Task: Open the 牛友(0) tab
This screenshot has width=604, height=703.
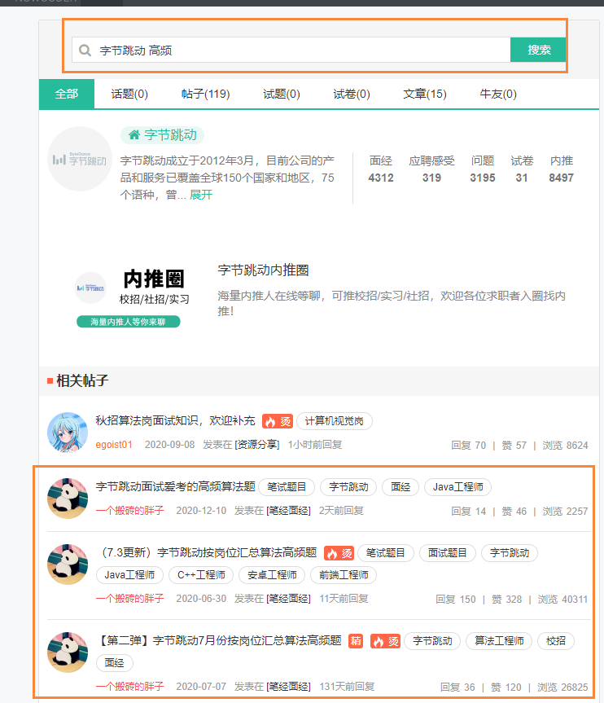Action: [498, 94]
